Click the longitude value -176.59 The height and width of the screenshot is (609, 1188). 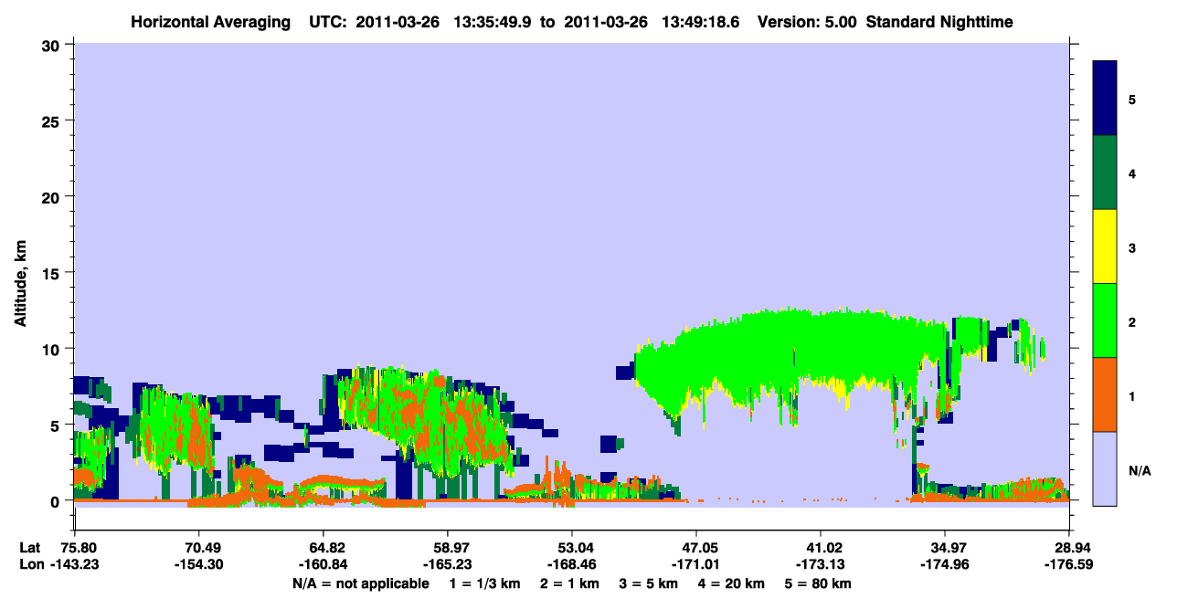1069,564
